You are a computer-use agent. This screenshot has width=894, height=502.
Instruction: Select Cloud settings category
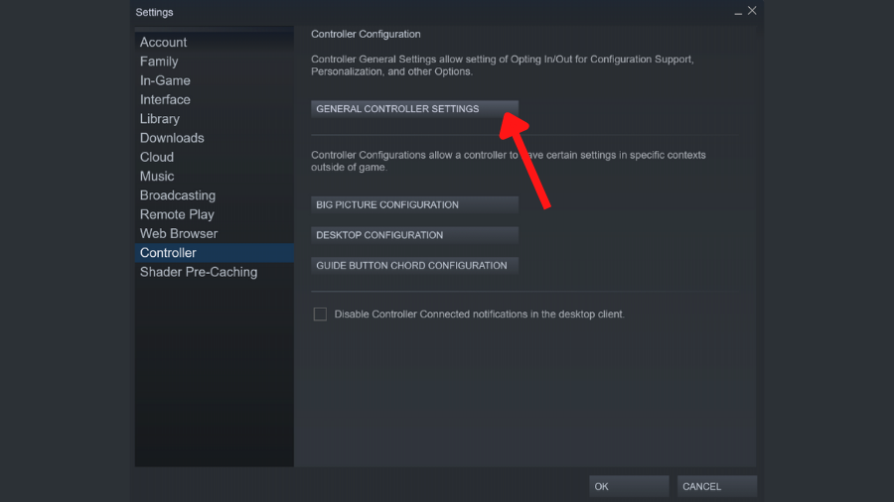click(215, 157)
